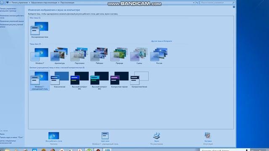Open the Изменение значков рабочего стола link
This screenshot has height=151, width=269.
pyautogui.click(x=12, y=17)
